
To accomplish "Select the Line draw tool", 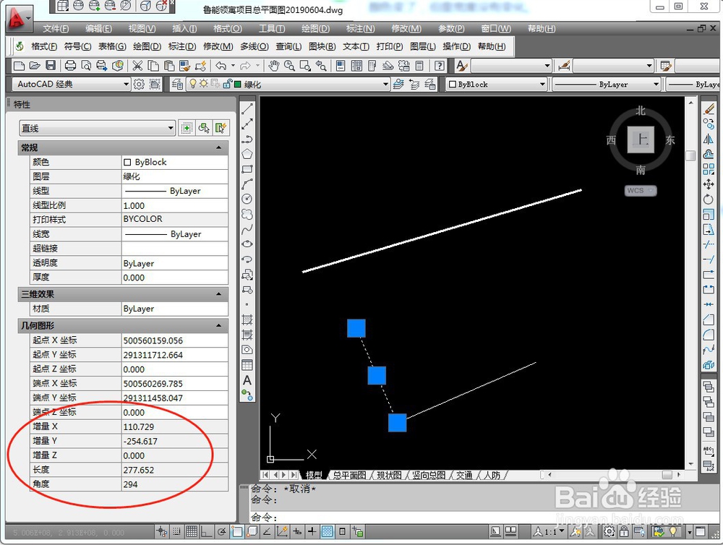I will pyautogui.click(x=247, y=109).
